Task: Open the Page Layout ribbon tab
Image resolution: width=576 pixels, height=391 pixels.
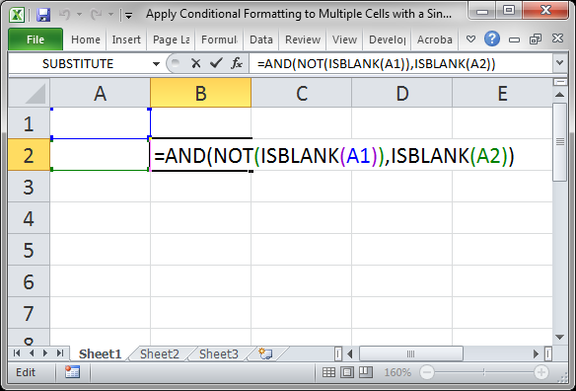Action: click(x=172, y=39)
